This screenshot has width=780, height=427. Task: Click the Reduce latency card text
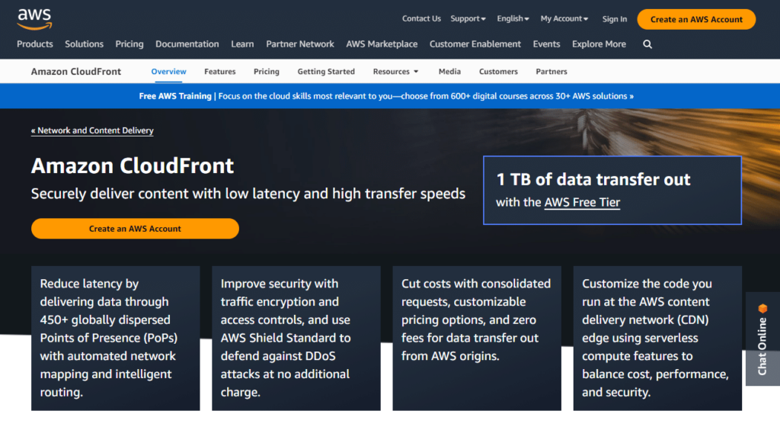(x=109, y=338)
